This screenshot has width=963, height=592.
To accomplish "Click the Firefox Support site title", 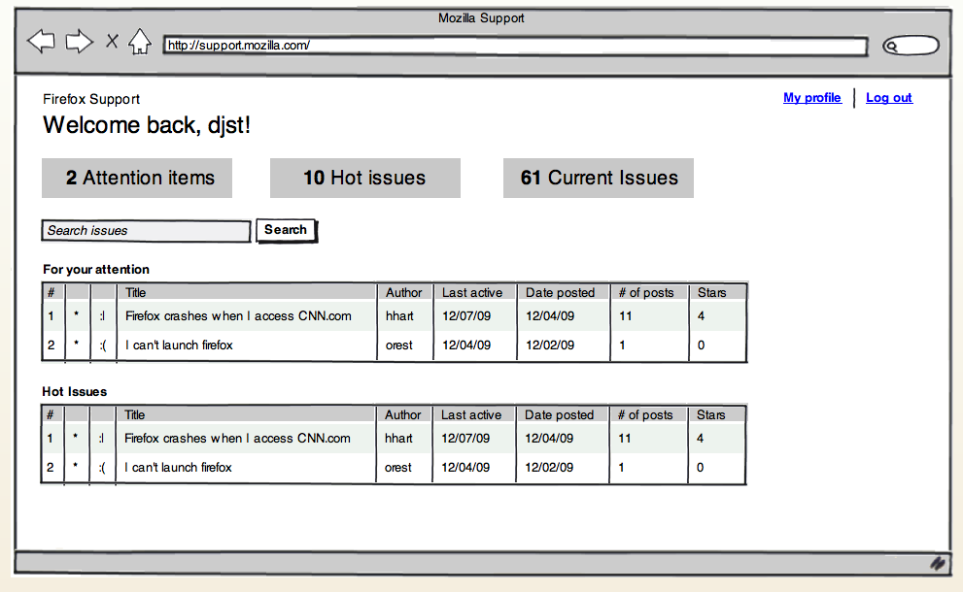I will (91, 99).
